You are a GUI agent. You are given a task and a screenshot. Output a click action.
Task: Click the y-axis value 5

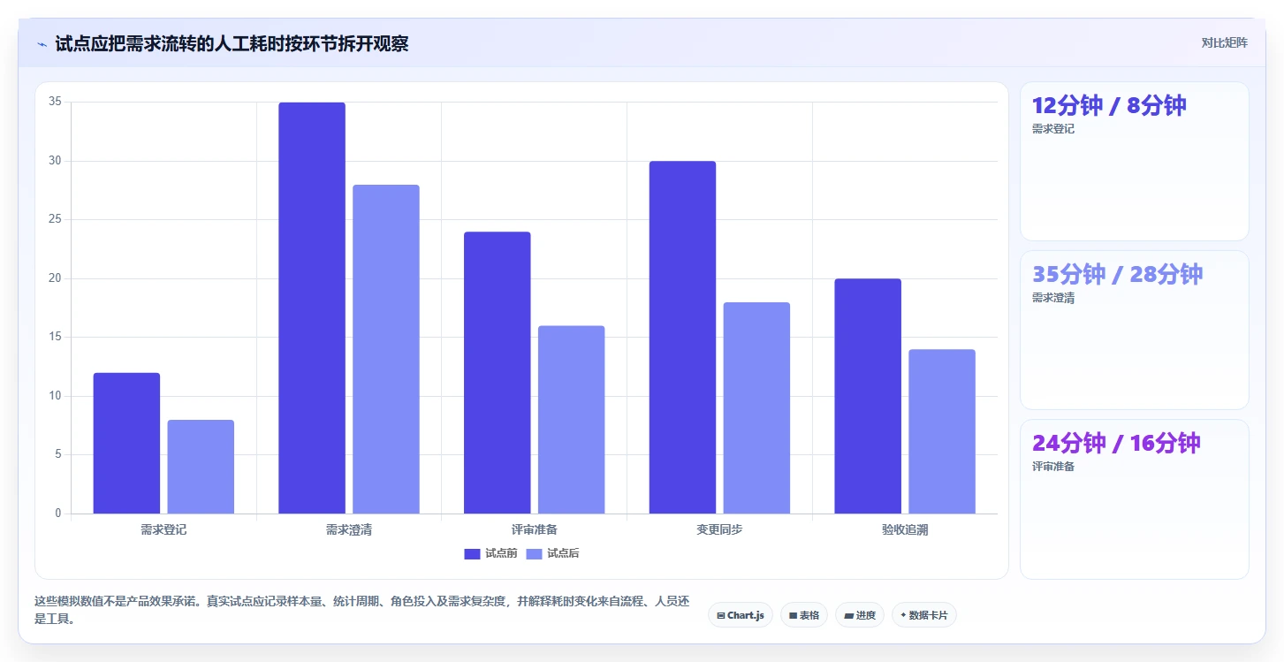(58, 454)
